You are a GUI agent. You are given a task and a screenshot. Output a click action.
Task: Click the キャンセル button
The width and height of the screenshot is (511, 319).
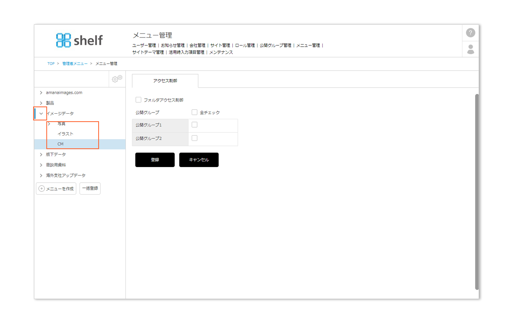click(199, 159)
